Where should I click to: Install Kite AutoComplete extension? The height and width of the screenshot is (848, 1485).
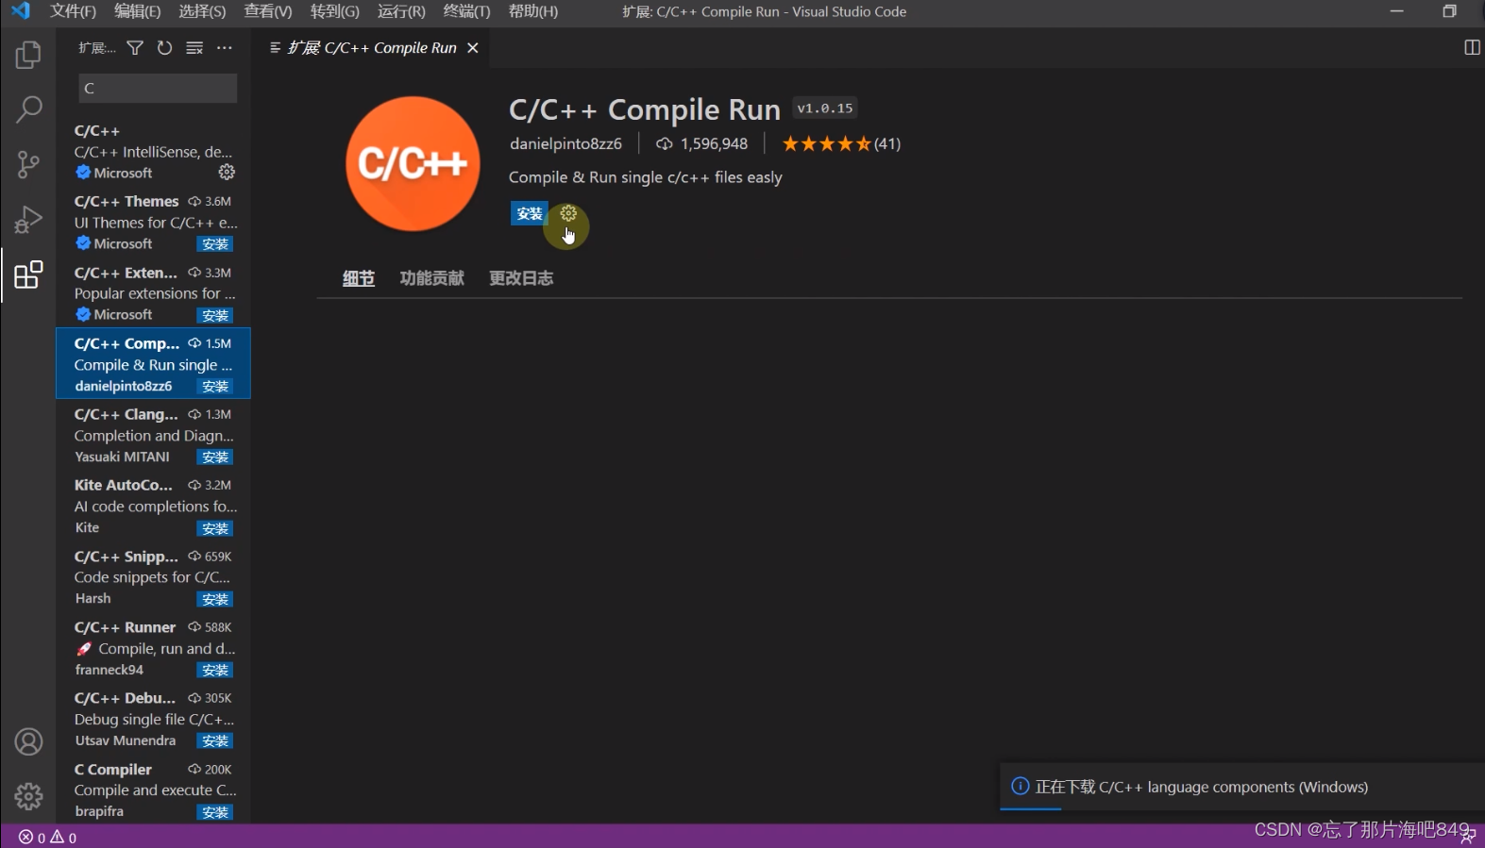point(215,529)
